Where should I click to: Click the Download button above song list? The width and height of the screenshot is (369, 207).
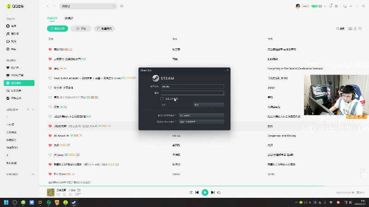[81, 29]
